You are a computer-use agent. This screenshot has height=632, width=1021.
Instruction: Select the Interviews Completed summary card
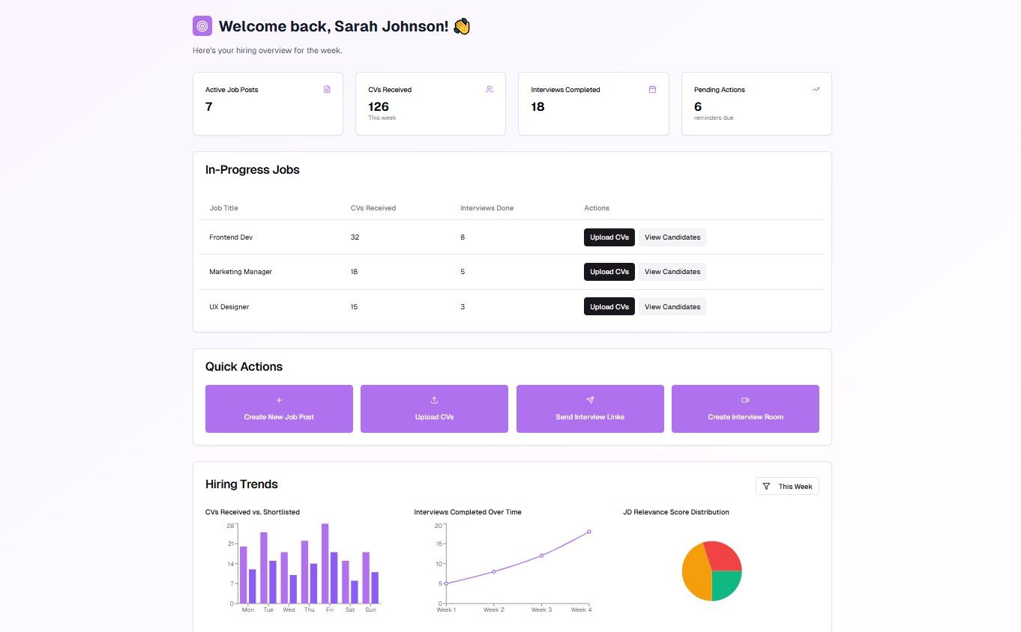tap(593, 104)
